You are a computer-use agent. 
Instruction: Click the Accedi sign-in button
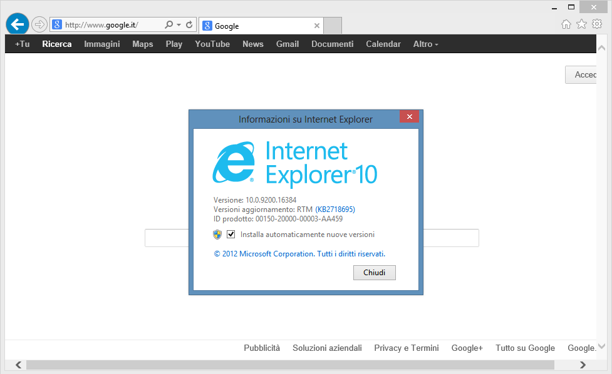581,74
